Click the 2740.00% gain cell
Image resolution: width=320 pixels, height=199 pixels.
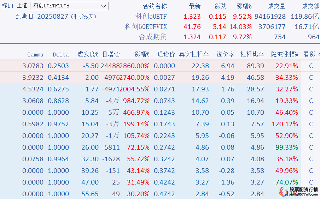[134, 78]
